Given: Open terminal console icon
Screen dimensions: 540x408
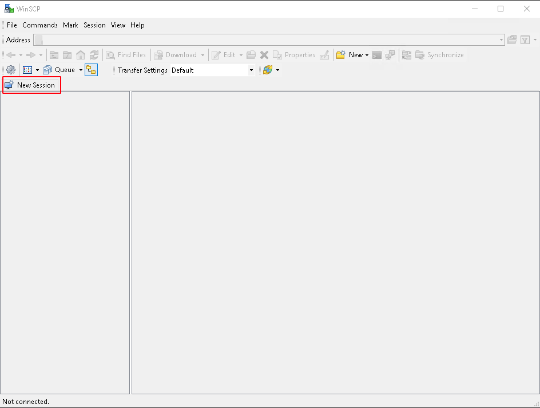Looking at the screenshot, I should click(377, 55).
